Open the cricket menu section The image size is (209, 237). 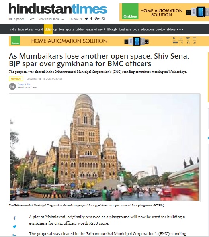click(x=80, y=29)
